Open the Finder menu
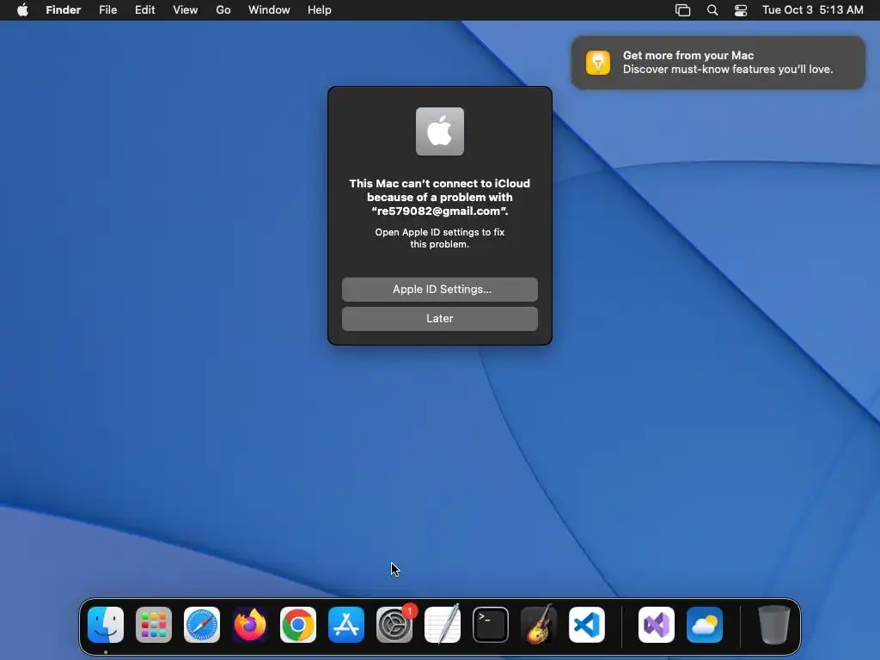This screenshot has width=880, height=660. point(64,10)
